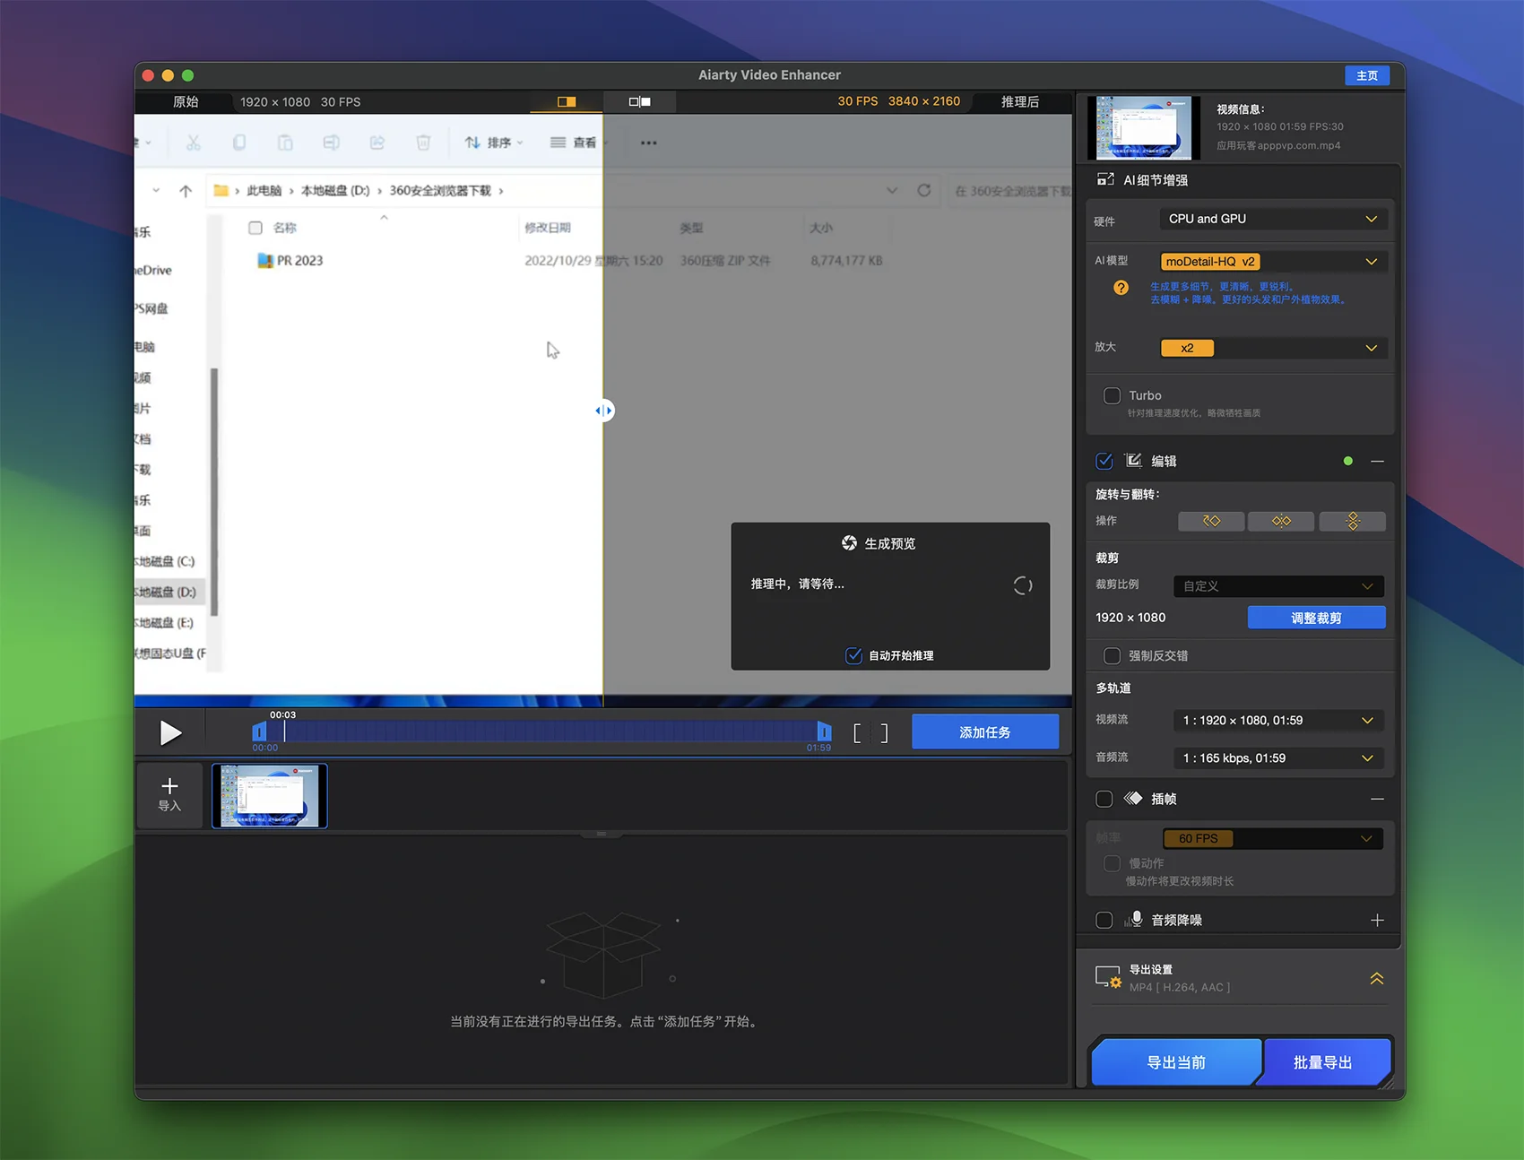This screenshot has height=1160, width=1524.
Task: Click the export settings gear icon
Action: coord(1108,977)
